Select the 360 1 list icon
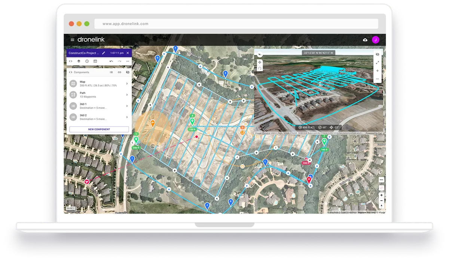449x266 pixels. pyautogui.click(x=73, y=106)
